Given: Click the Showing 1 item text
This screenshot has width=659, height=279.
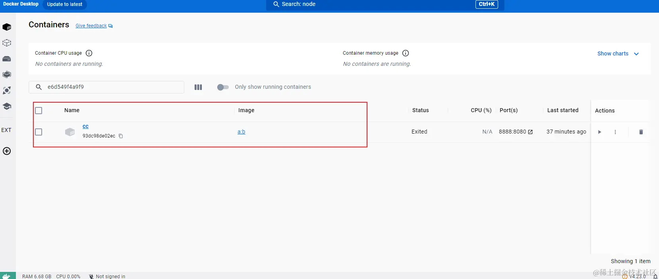Looking at the screenshot, I should [x=631, y=261].
